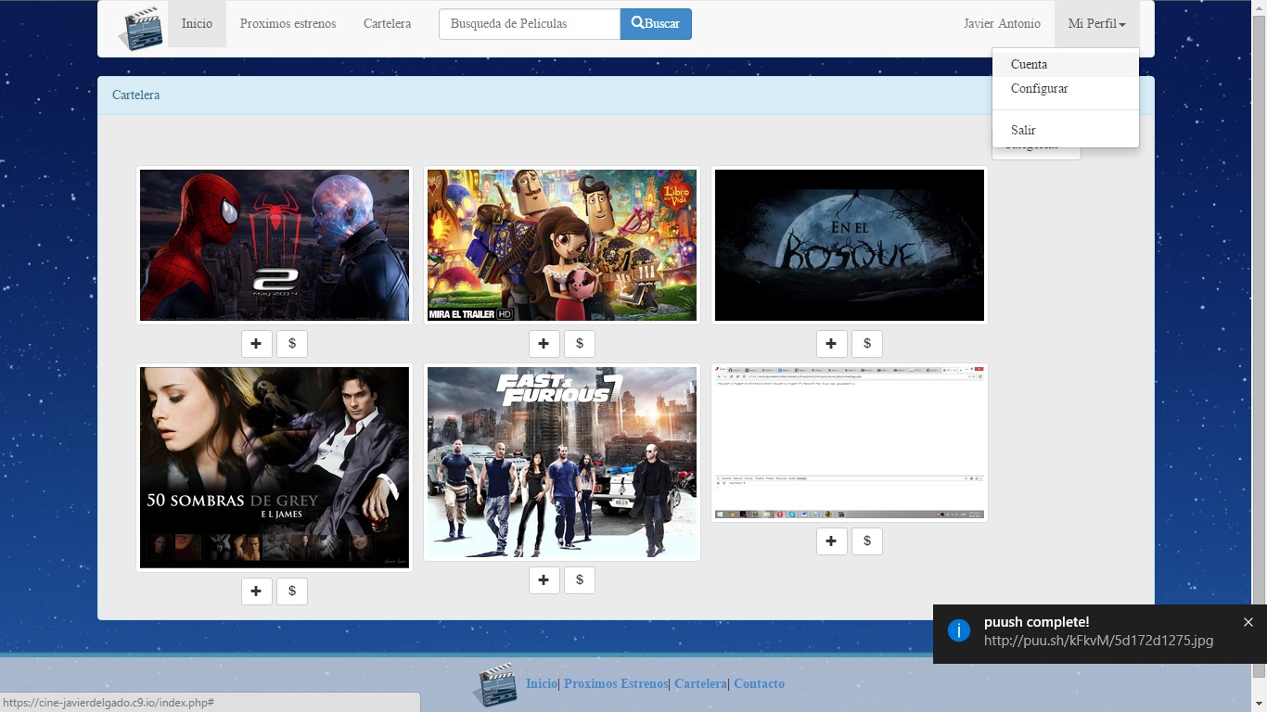1267x712 pixels.
Task: Click the plus button under the browser screenshot poster
Action: [832, 541]
